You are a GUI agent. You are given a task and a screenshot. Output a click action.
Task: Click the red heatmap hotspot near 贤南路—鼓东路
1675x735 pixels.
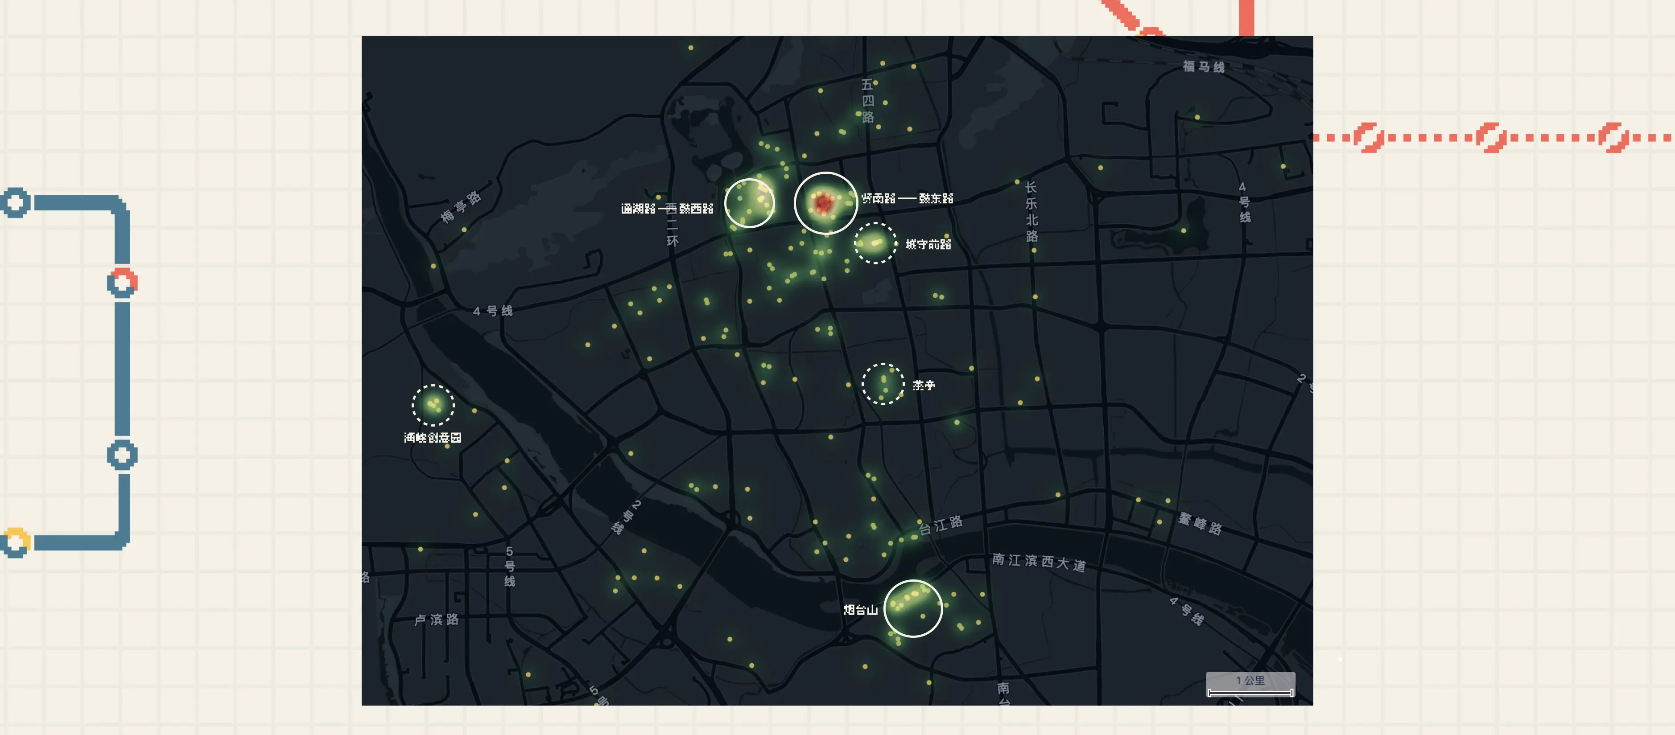pyautogui.click(x=824, y=203)
